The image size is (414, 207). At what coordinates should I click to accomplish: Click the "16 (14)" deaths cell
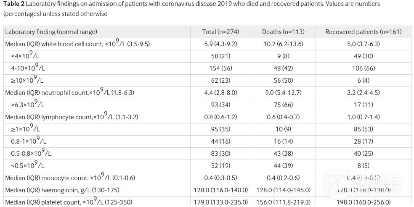click(283, 141)
